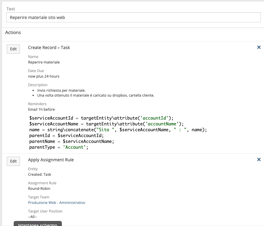This screenshot has height=226, width=264.
Task: Click the Actions section heading
Action: (x=13, y=33)
